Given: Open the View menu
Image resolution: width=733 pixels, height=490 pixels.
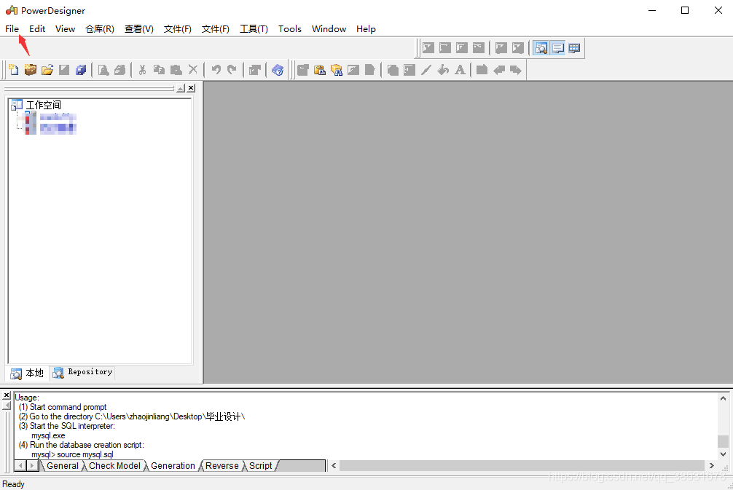Looking at the screenshot, I should pos(65,29).
